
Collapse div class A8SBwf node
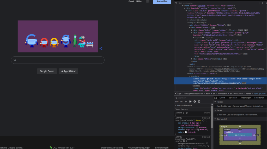[x=186, y=11]
